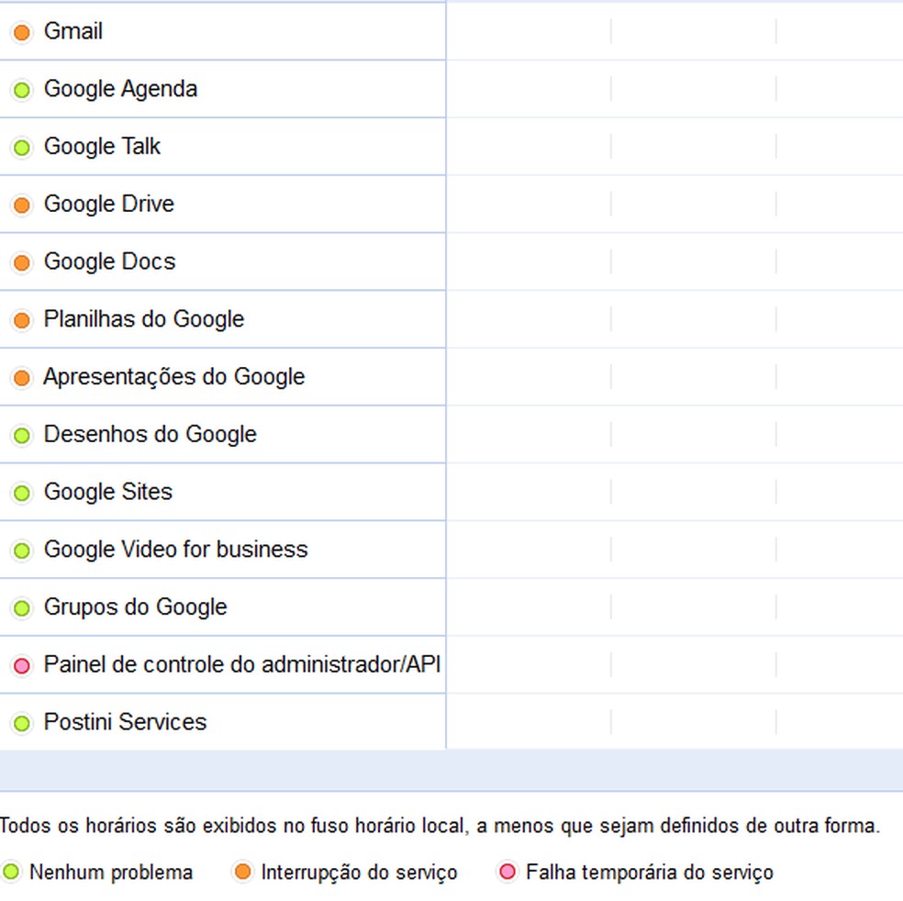
Task: Click the orange status indicator for Google Docs
Action: click(x=21, y=261)
